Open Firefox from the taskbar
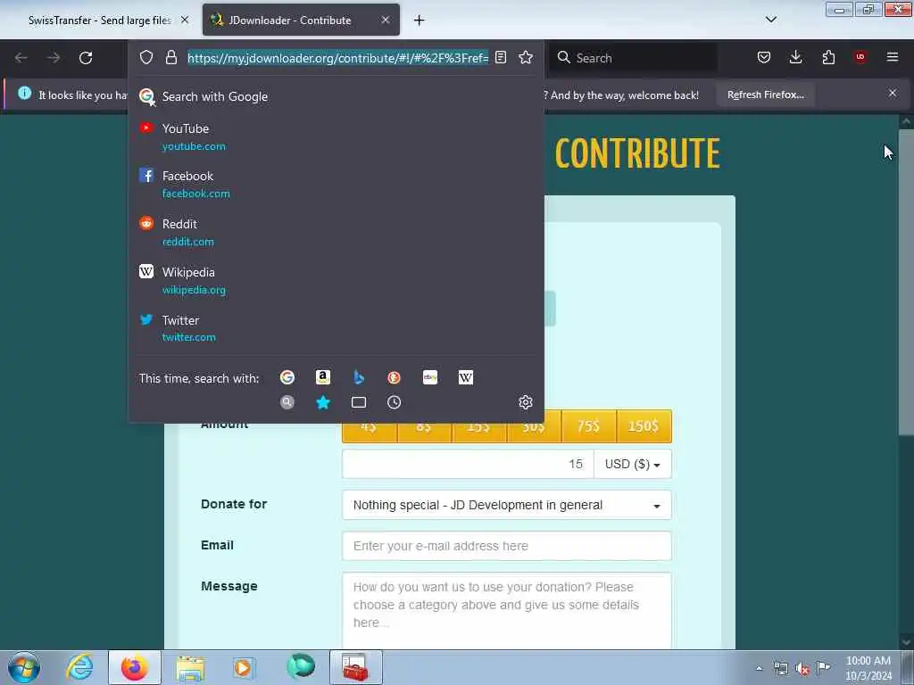This screenshot has height=685, width=914. (135, 667)
